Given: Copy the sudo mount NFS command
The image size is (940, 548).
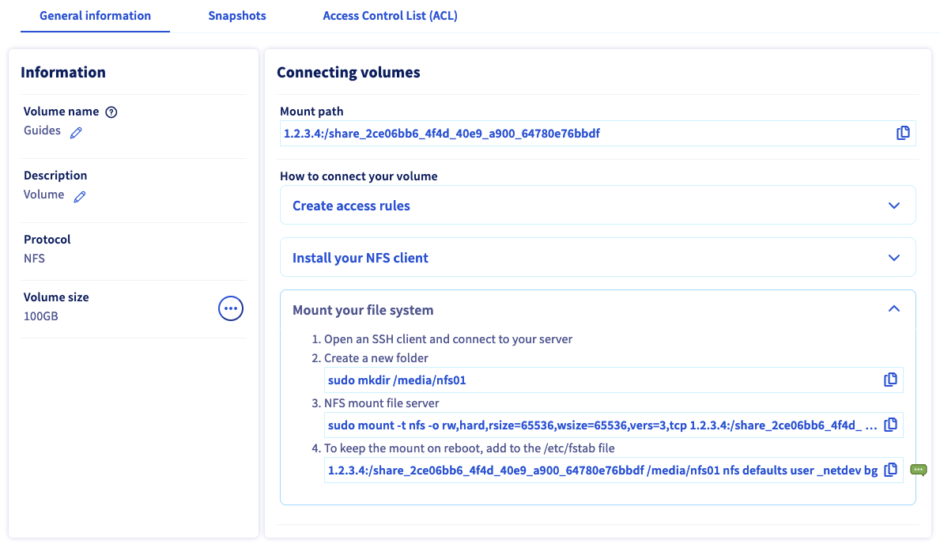Looking at the screenshot, I should pyautogui.click(x=890, y=425).
